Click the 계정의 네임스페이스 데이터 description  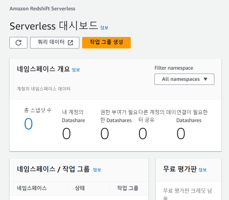click(44, 89)
